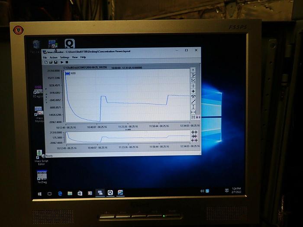Open the Help menu
303x227 pixels.
83,58
